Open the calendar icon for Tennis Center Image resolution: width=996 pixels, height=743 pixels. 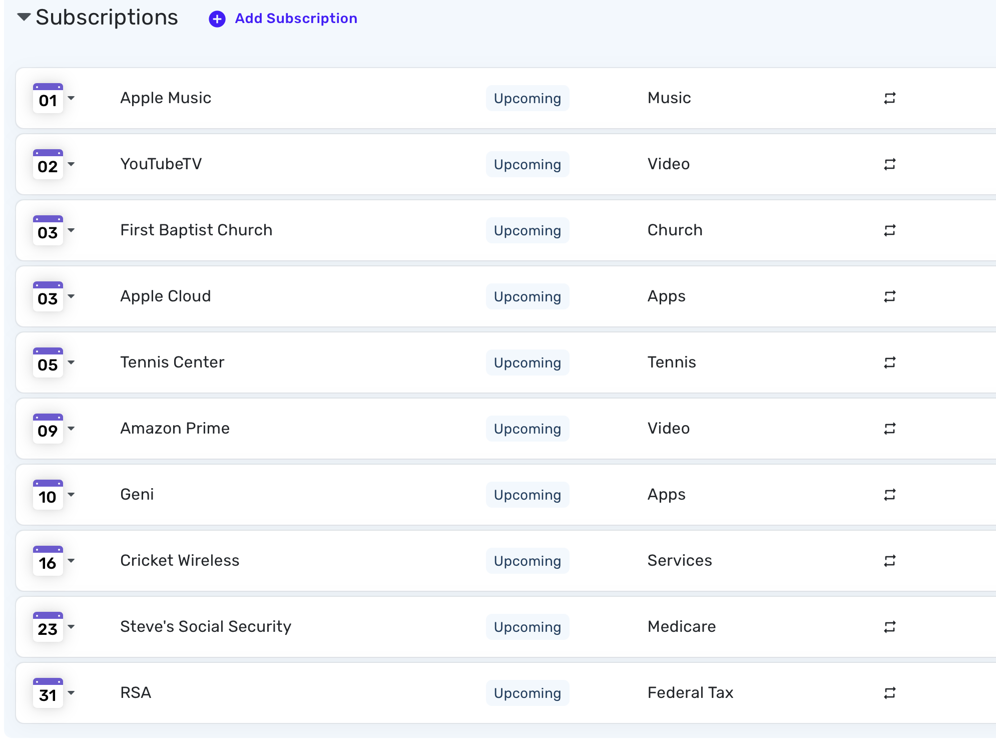click(x=48, y=362)
